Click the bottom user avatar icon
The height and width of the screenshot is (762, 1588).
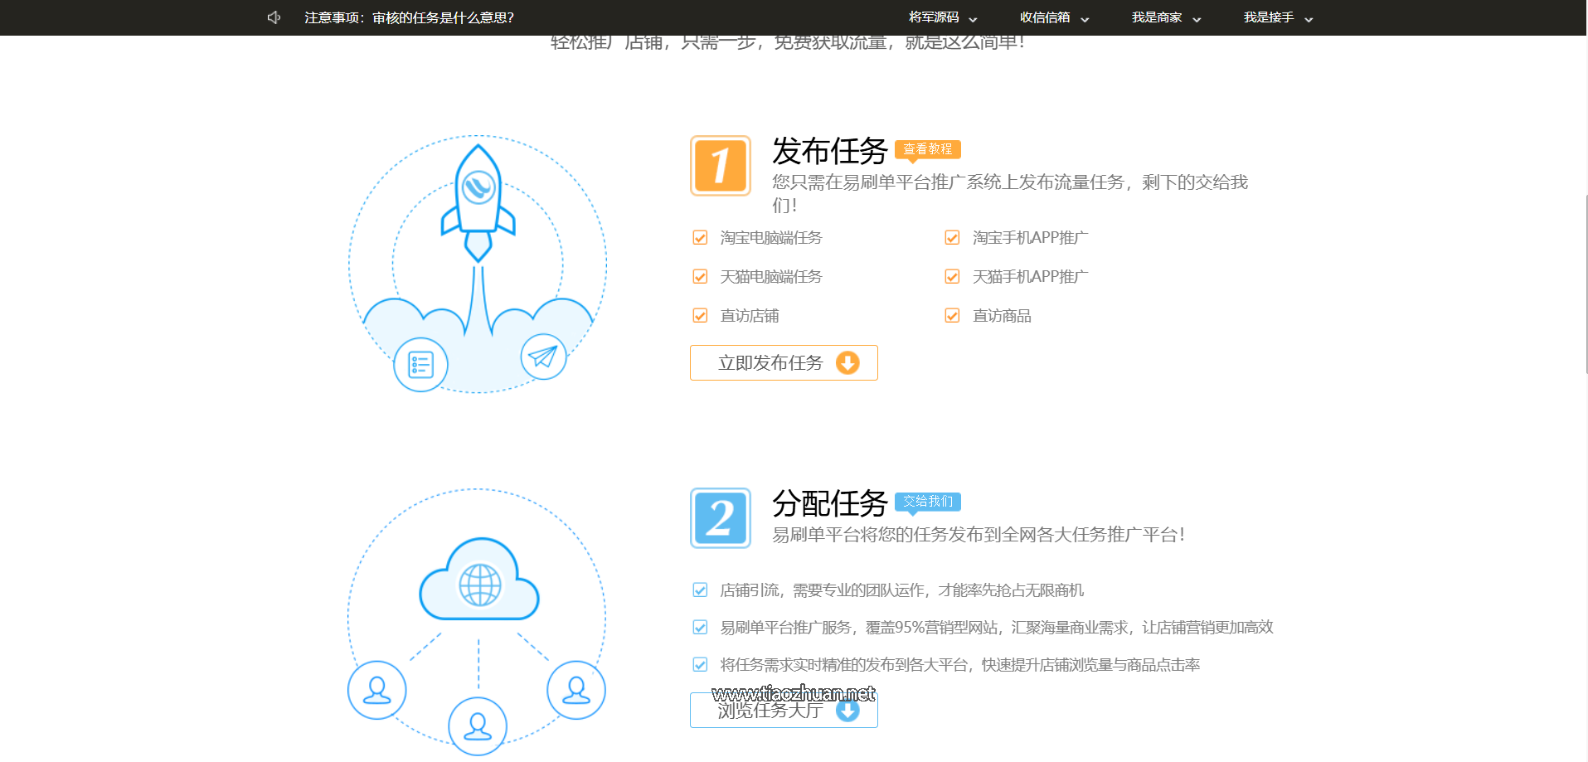[478, 725]
